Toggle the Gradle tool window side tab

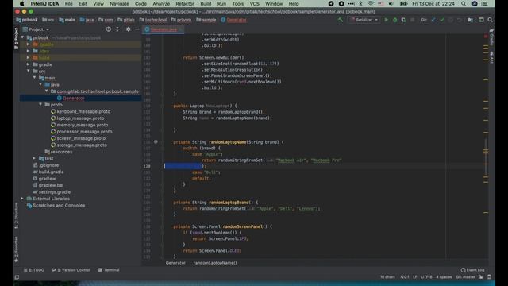pos(492,37)
